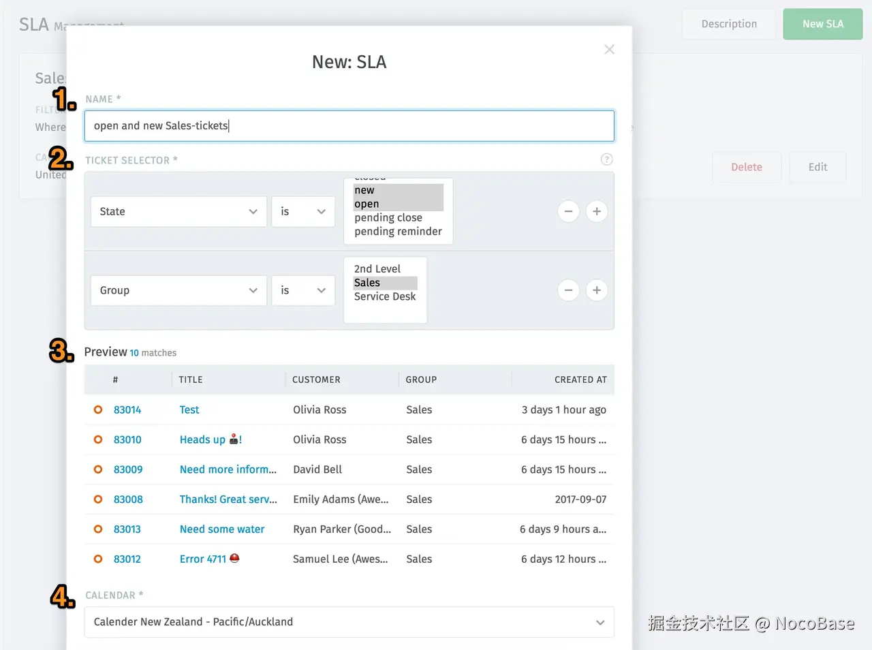This screenshot has height=650, width=872.
Task: Click the status icon for ticket 83008
Action: point(98,499)
